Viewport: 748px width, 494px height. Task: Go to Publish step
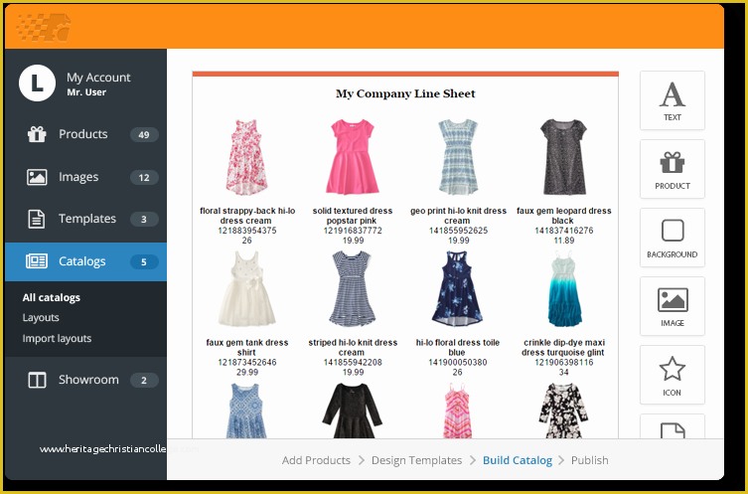pyautogui.click(x=590, y=460)
